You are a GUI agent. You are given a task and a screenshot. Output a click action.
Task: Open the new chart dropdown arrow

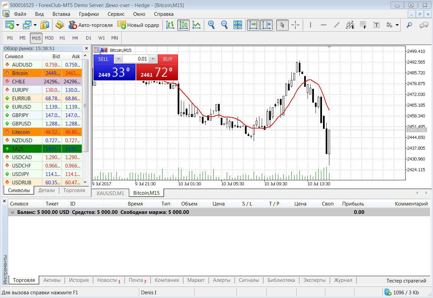pos(17,25)
